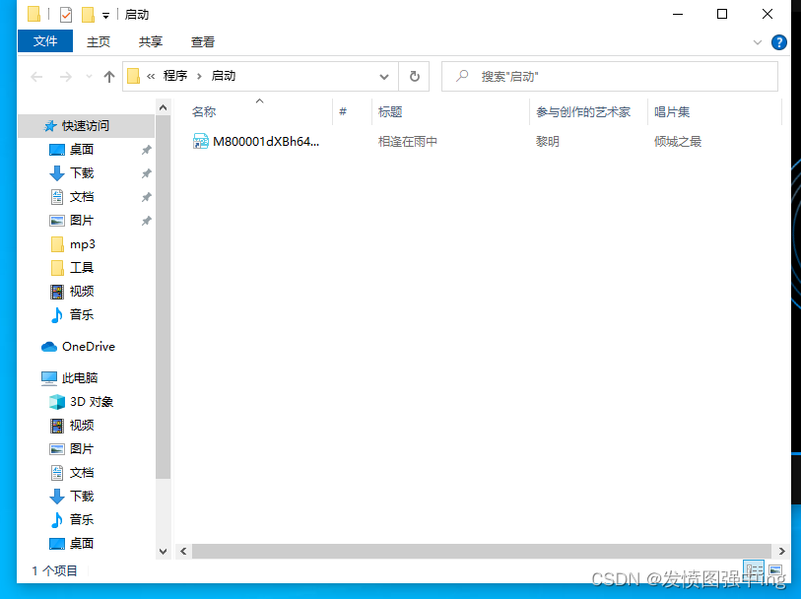Sort by the # column header

[343, 112]
